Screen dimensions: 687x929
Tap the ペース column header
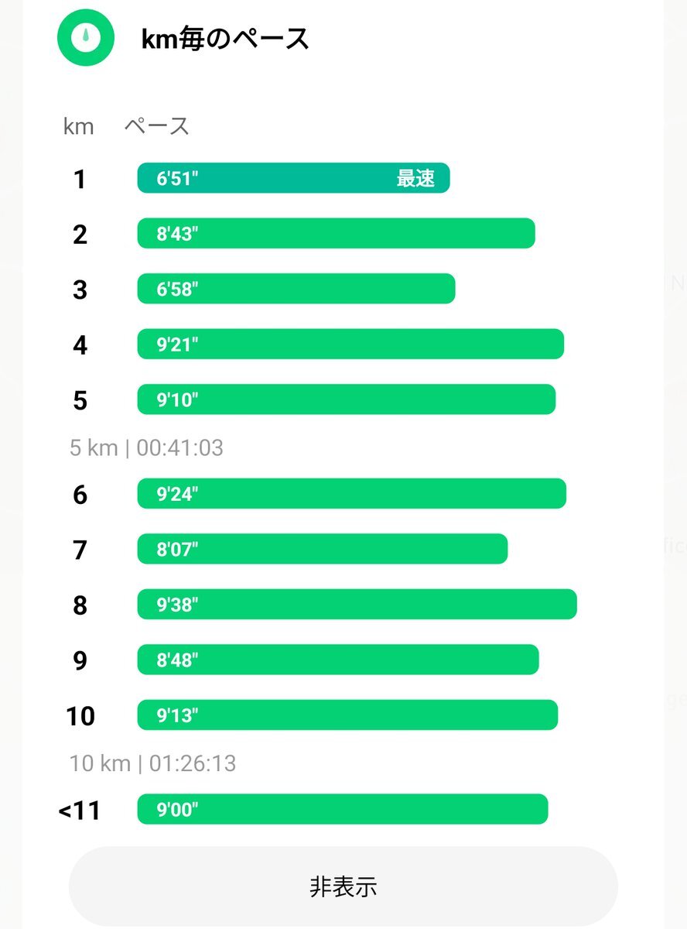[157, 126]
